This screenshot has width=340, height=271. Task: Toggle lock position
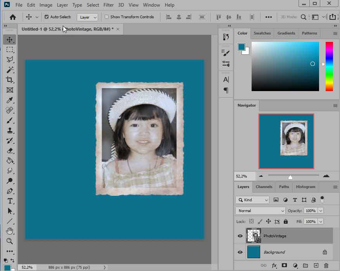coord(268,221)
